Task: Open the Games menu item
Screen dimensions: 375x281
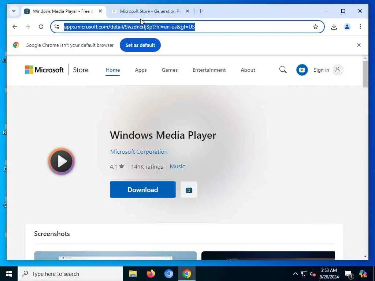Action: coord(170,70)
